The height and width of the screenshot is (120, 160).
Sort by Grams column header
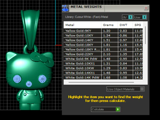pyautogui.click(x=109, y=25)
